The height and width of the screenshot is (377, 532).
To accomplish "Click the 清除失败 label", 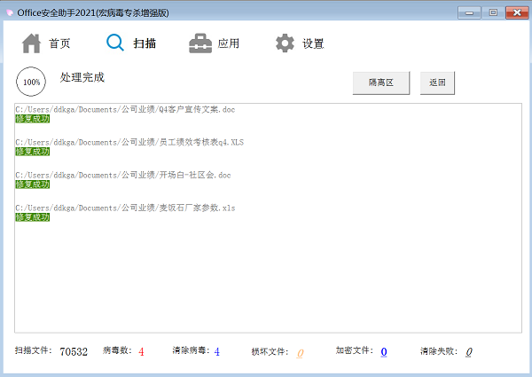I will 439,351.
